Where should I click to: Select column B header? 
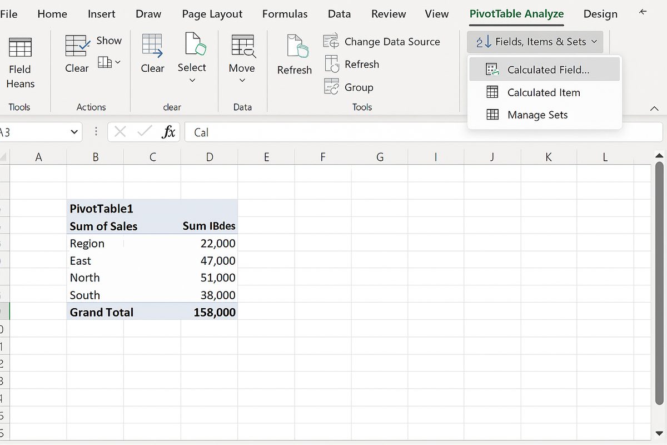point(96,157)
